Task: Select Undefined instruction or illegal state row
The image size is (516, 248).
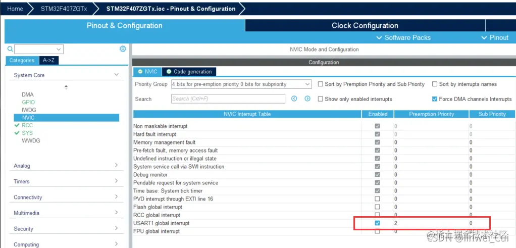Action: click(x=175, y=159)
